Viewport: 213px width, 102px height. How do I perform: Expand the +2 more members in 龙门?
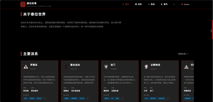(x=122, y=99)
